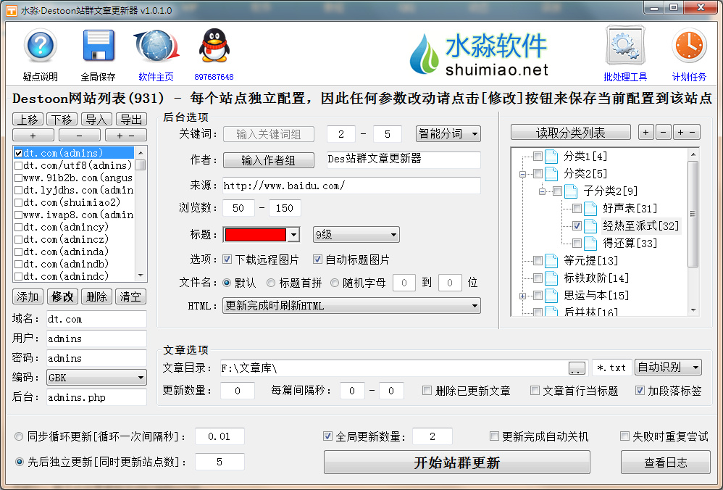723x490 pixels.
Task: Click the QQ penguin contact icon
Action: pos(214,45)
